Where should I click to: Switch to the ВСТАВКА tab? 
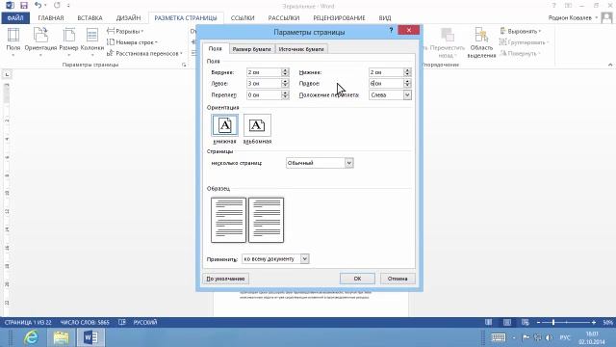point(90,18)
